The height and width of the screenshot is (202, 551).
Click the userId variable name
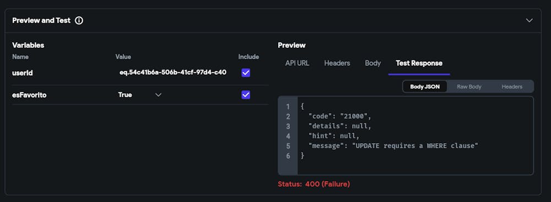tap(23, 73)
